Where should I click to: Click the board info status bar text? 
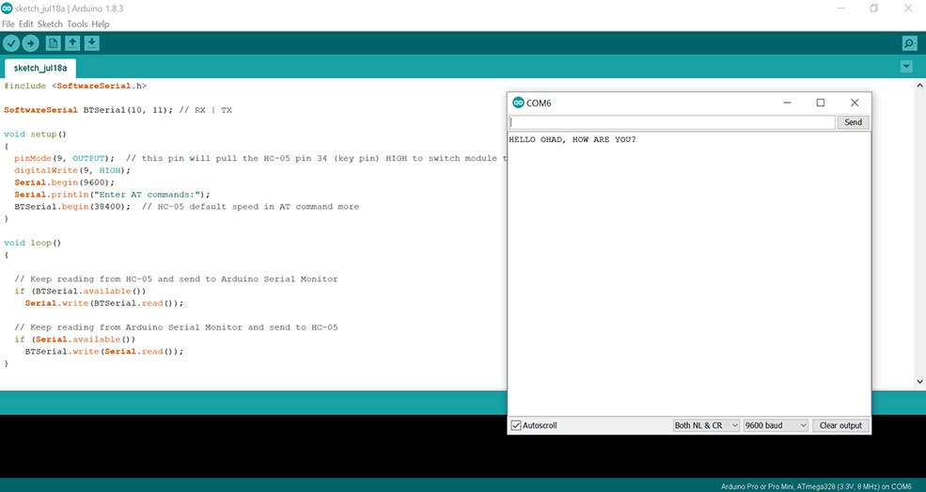point(816,486)
